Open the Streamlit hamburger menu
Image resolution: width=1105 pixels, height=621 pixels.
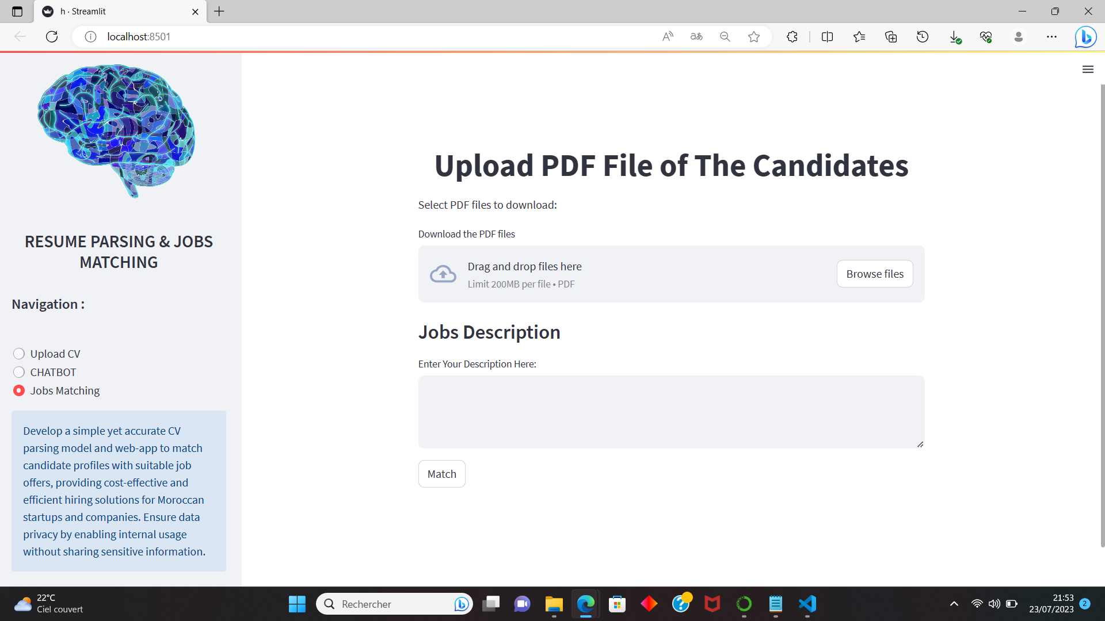coord(1087,70)
